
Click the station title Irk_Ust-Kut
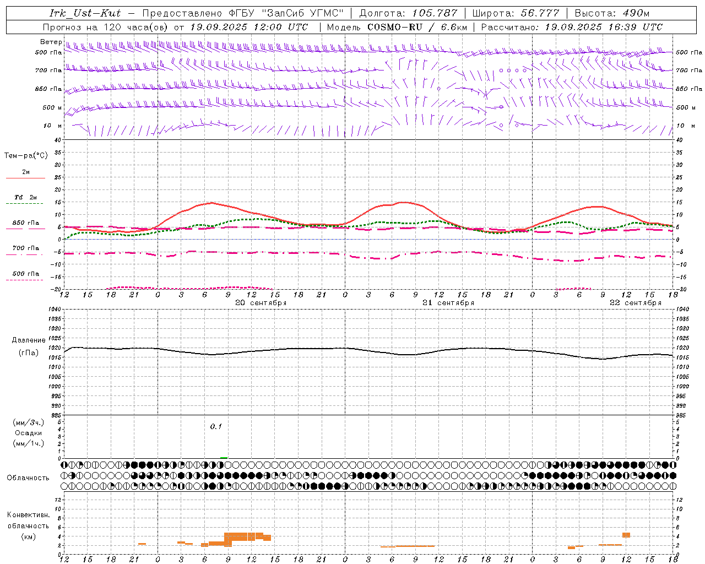(85, 13)
